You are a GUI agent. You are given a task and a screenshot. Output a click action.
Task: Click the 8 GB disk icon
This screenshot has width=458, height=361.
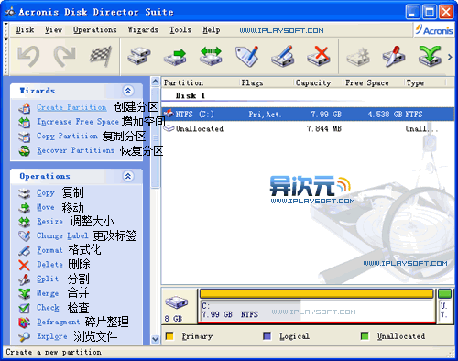click(176, 302)
